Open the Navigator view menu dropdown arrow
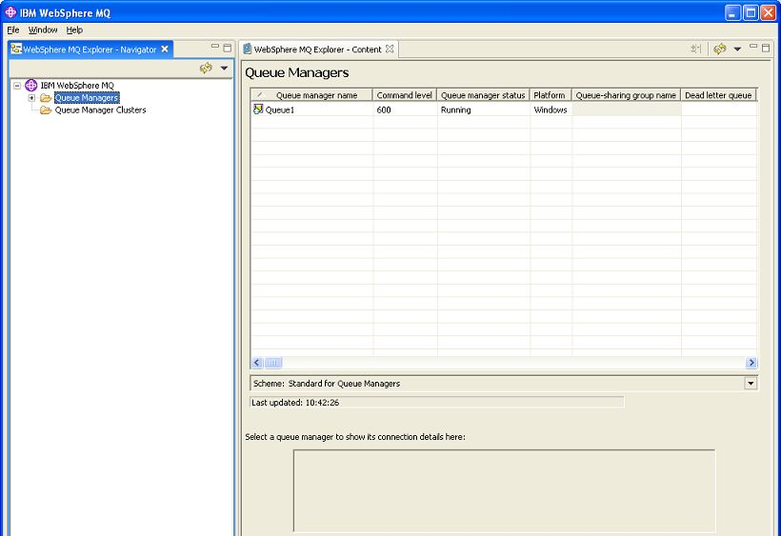781x536 pixels. click(x=224, y=68)
